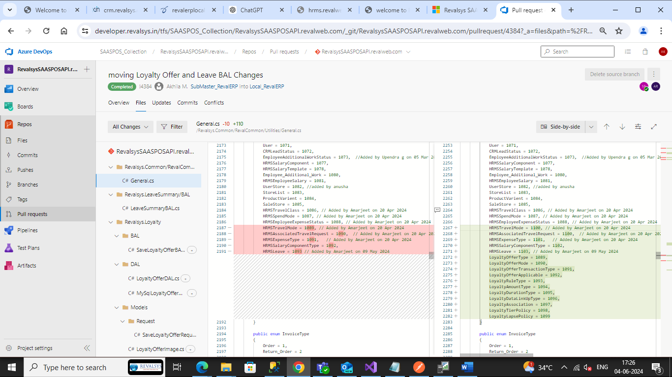The height and width of the screenshot is (377, 672).
Task: Open Test Plans in the sidebar
Action: (29, 248)
